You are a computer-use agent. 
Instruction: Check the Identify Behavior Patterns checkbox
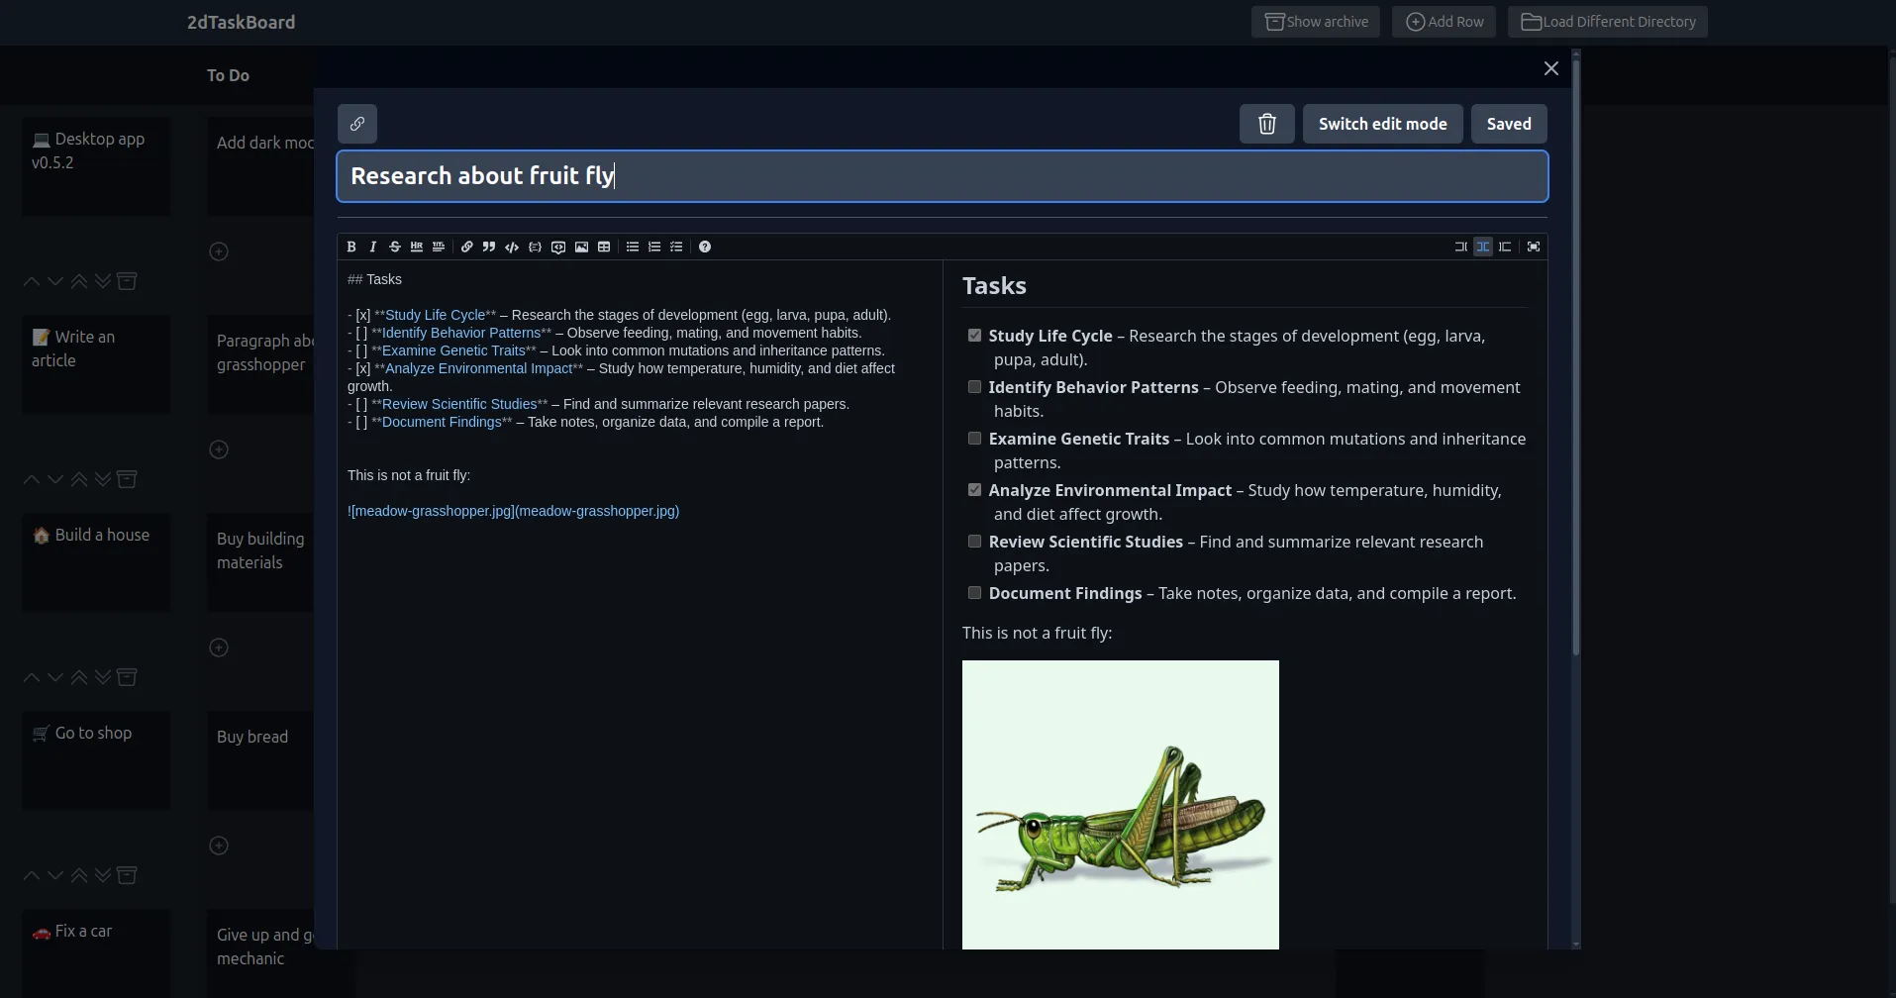pos(975,387)
